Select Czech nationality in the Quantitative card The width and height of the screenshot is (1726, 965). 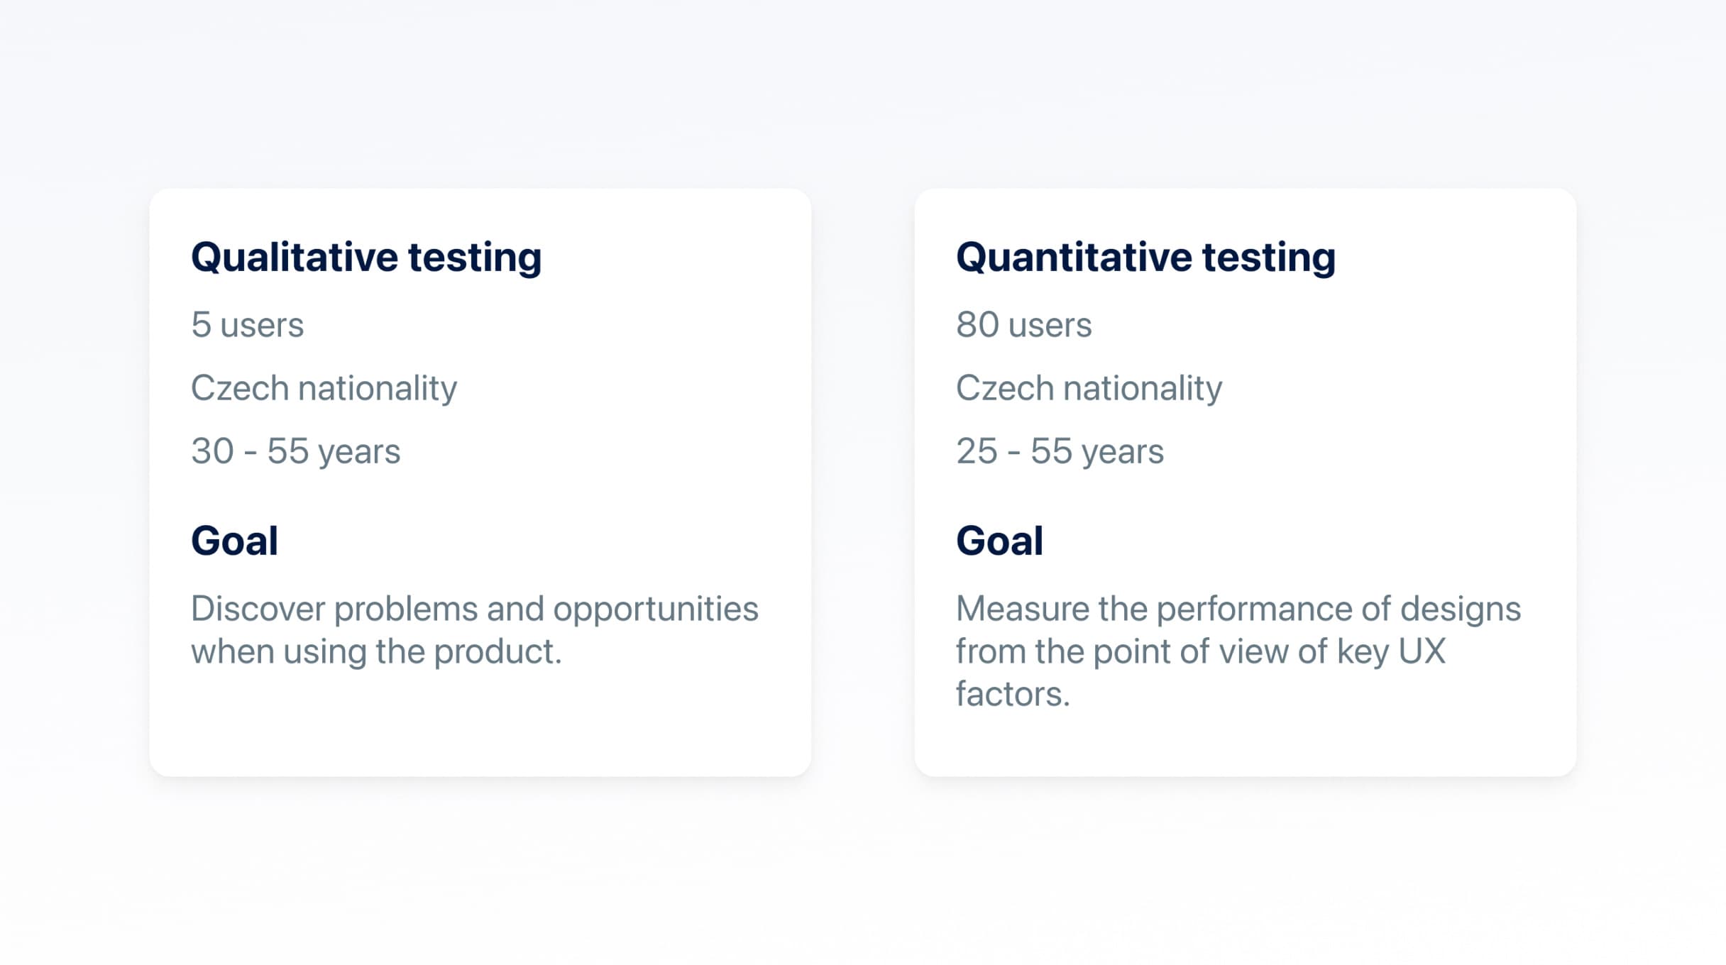(x=1089, y=388)
